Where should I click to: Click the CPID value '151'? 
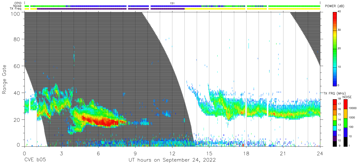coord(172,3)
